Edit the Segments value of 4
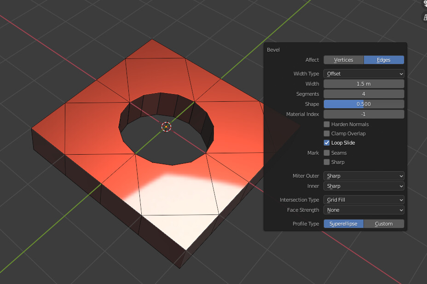 tap(364, 94)
